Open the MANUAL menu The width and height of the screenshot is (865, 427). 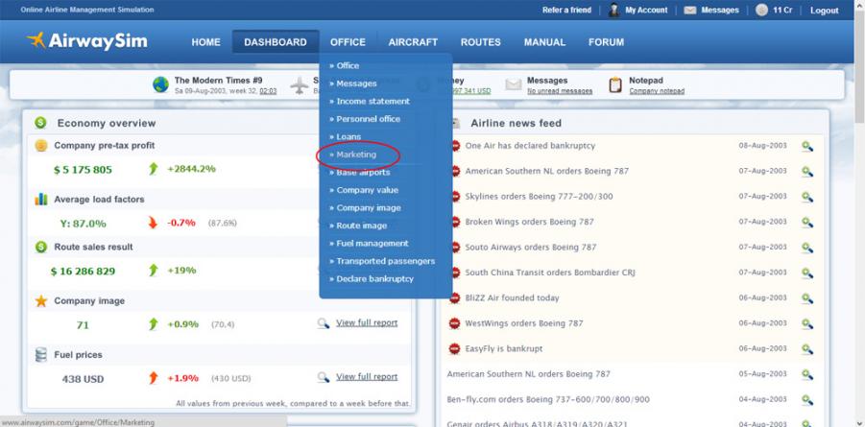544,42
